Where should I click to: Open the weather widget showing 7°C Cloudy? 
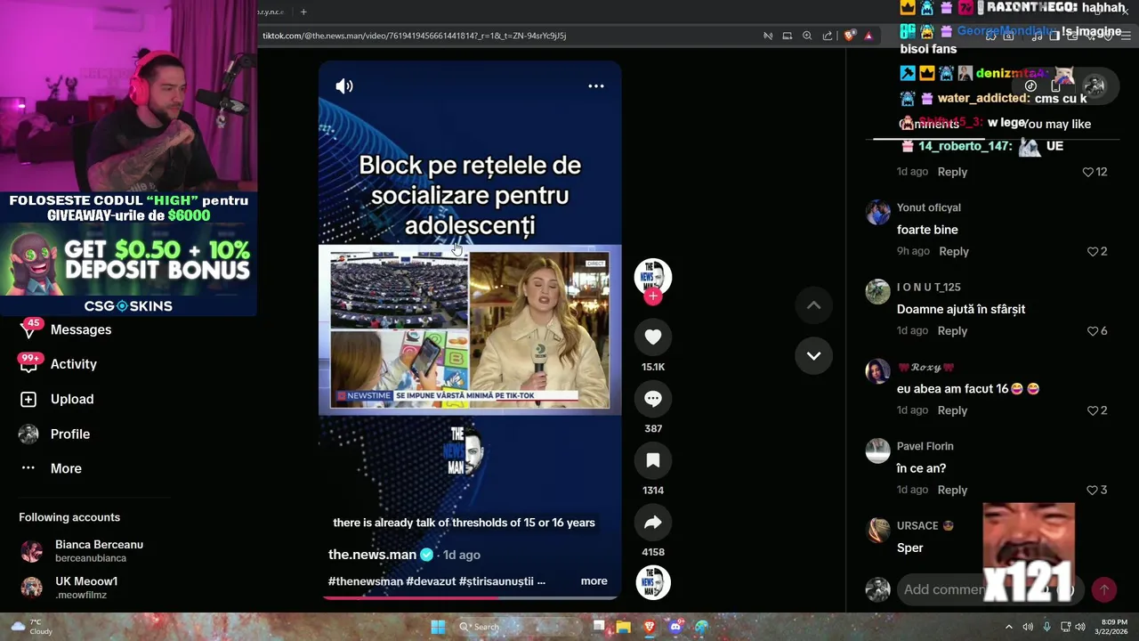coord(31,627)
